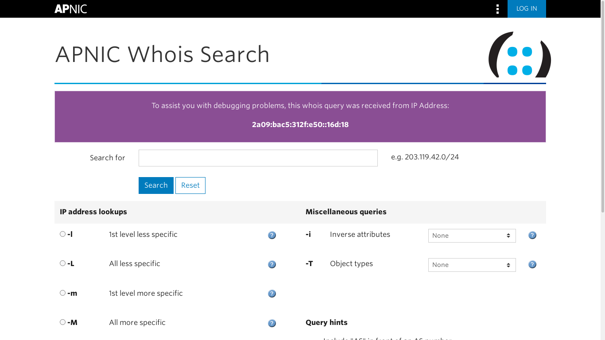Click the 'Search for' label
Screen dimensions: 605x340
(108, 158)
